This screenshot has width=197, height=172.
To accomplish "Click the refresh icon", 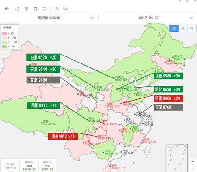I will coord(45,9).
